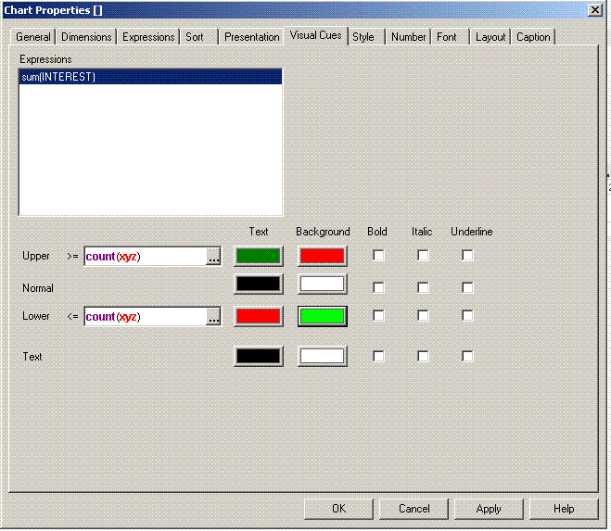Switch to the Dimensions tab
Viewport: 611px width, 531px height.
point(86,37)
